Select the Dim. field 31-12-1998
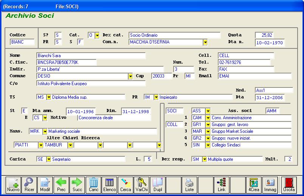The height and width of the screenshot is (196, 304). point(136,112)
